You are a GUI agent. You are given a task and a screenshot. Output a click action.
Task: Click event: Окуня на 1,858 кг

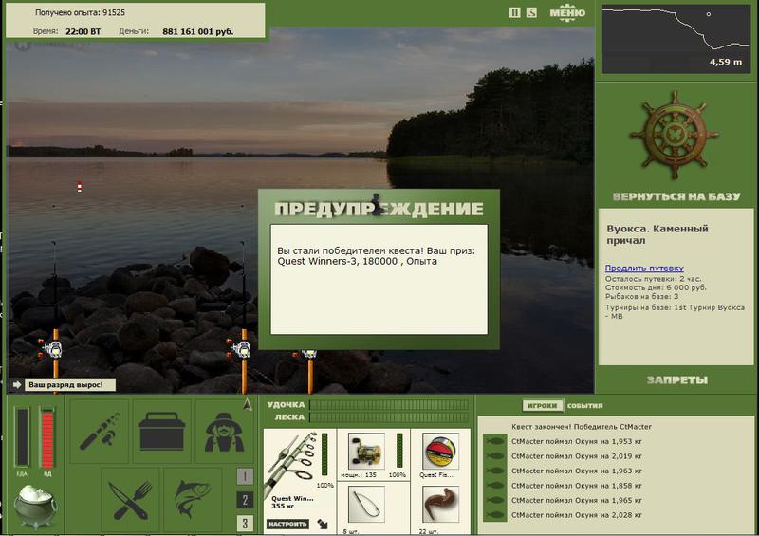[x=577, y=485]
